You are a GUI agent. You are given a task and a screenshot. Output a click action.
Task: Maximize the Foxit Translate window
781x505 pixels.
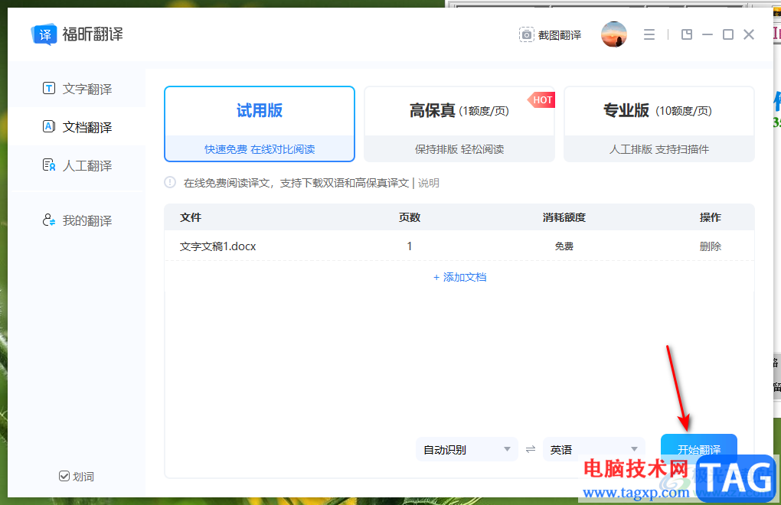coord(727,34)
